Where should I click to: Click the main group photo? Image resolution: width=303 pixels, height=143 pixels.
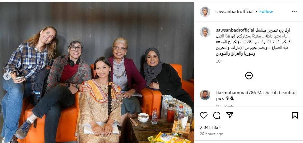(x=97, y=72)
